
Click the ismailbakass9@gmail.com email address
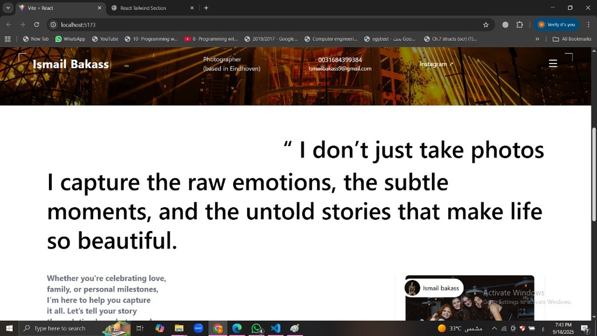(x=340, y=69)
